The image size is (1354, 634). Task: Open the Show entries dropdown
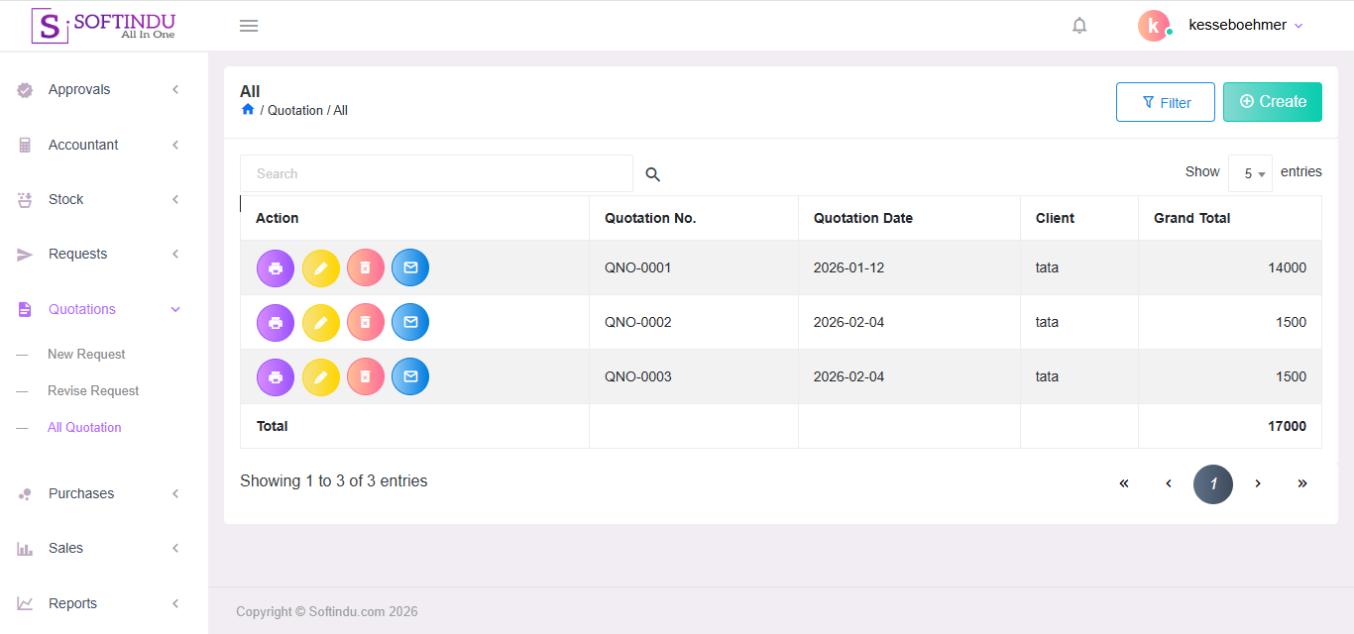tap(1250, 172)
